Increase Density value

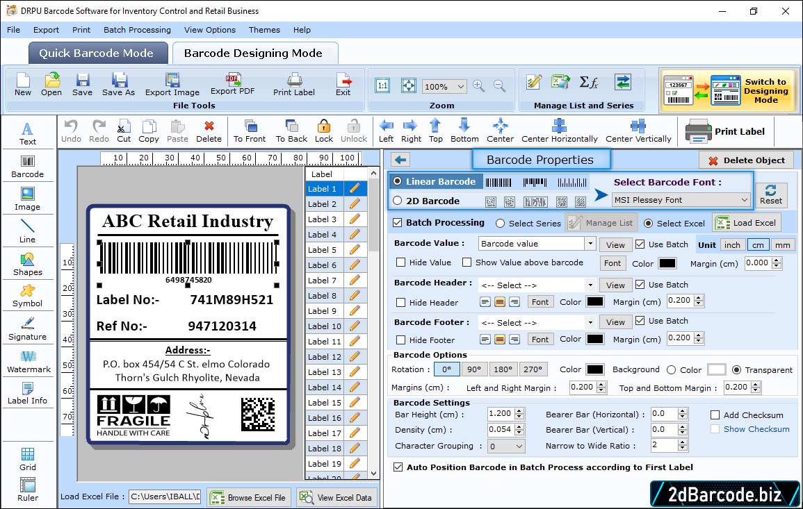coord(520,426)
